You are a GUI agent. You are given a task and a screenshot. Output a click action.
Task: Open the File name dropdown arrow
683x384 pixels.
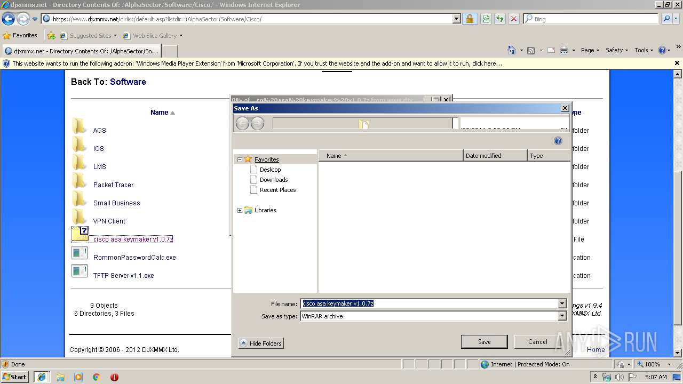coord(562,303)
